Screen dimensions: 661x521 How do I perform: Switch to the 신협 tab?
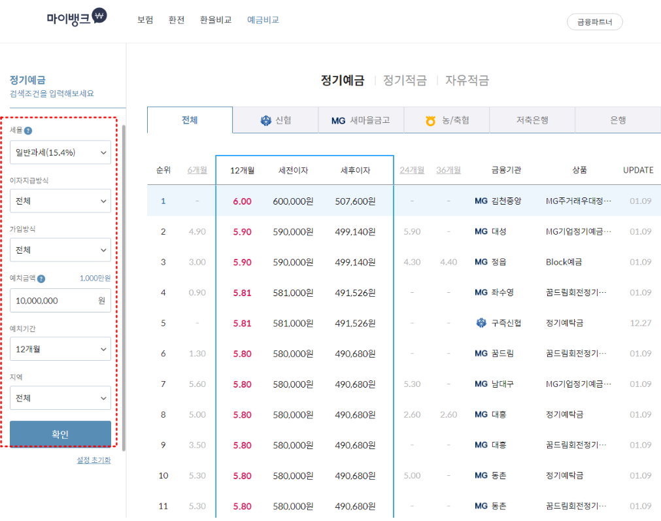coord(276,120)
